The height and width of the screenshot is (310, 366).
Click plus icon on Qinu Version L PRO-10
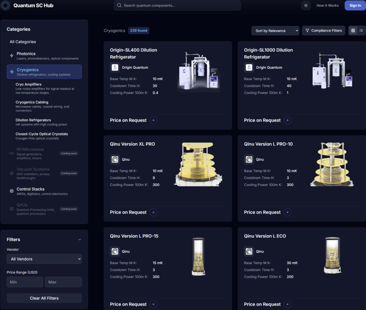click(287, 212)
